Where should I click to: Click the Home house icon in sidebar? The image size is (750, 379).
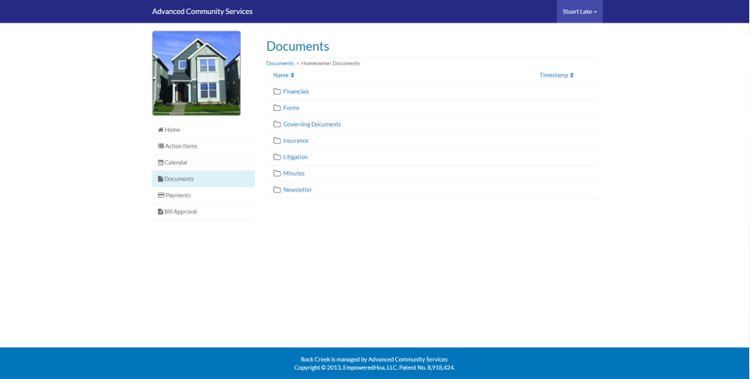pyautogui.click(x=161, y=130)
